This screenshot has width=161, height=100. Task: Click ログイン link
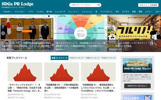coord(143,5)
